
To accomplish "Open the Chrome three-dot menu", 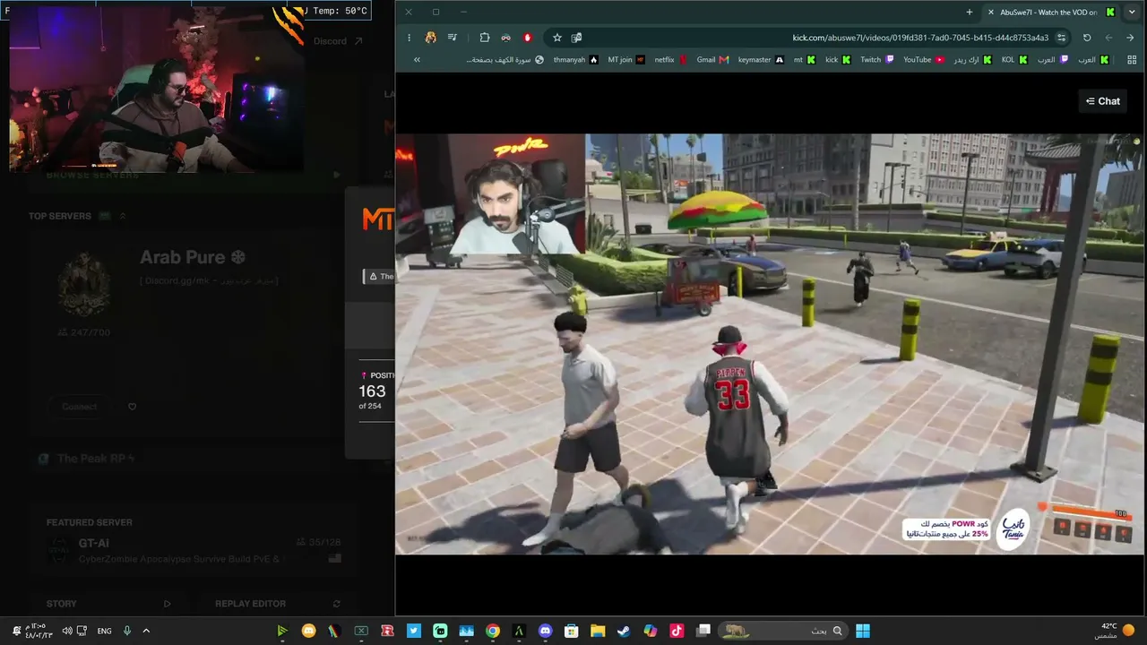I will (x=409, y=38).
